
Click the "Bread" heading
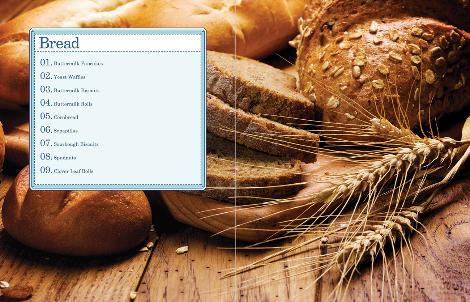coord(59,43)
